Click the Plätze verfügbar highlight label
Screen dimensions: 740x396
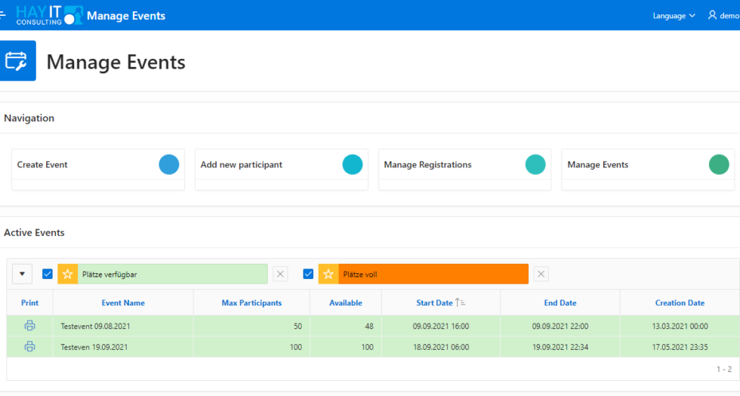pyautogui.click(x=173, y=275)
